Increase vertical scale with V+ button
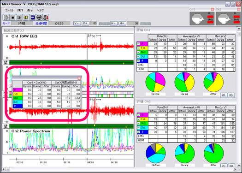242x173 pixels. (x=85, y=24)
